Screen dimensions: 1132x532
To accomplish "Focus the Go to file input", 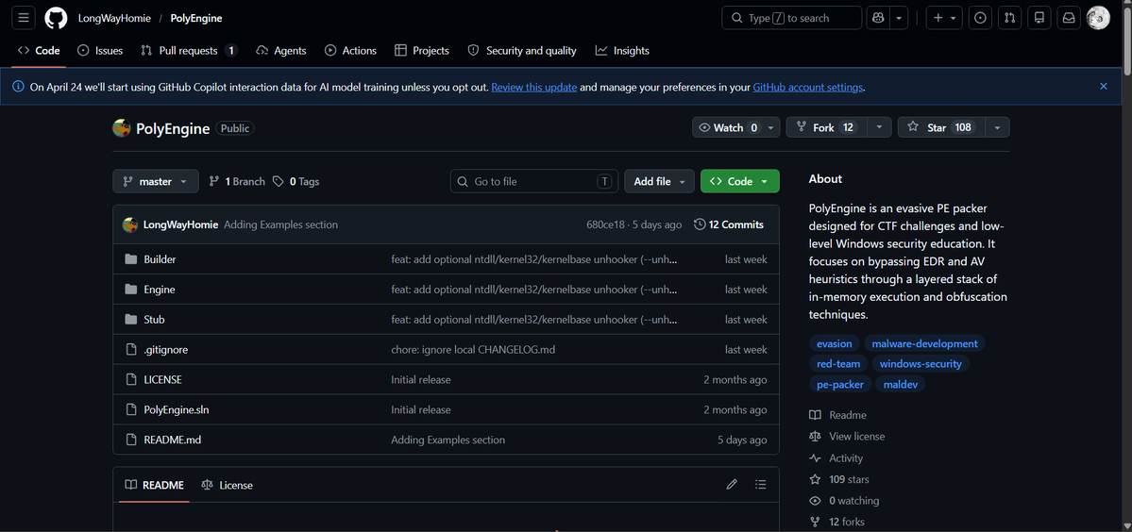I will click(x=534, y=182).
